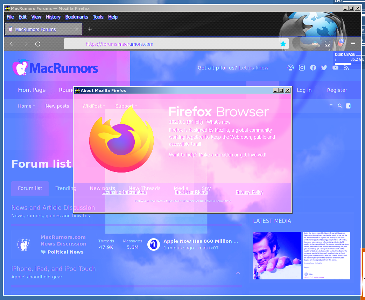
Task: Click the forum search magnifier icon
Action: coord(340,106)
